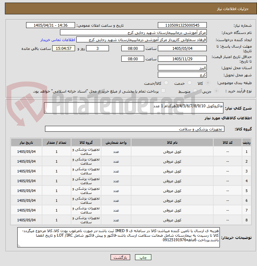The image size is (257, 266).
Task: Select the جزیی purchase type radio
Action: pos(216,91)
